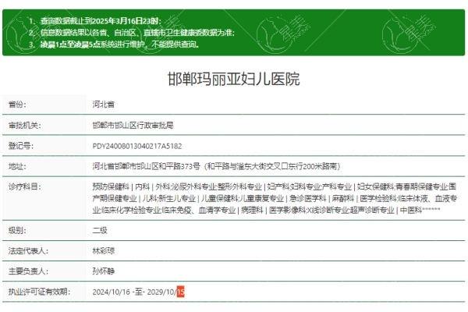Click the 地址 row label
Screen dimensions: 468x312
click(x=17, y=166)
